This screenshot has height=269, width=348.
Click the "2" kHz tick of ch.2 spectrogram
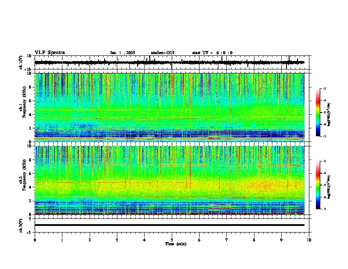[x=31, y=201]
